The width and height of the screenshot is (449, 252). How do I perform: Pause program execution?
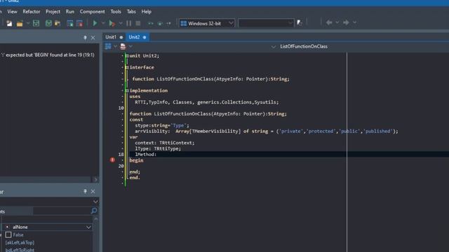click(x=129, y=23)
